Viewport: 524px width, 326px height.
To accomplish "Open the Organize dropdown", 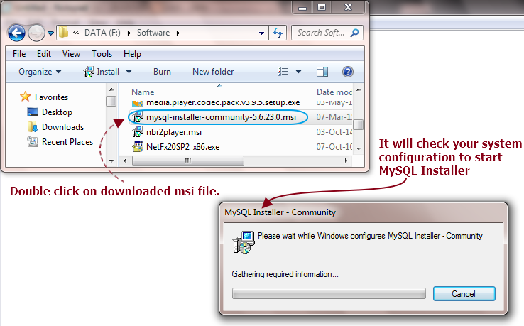I will [40, 72].
